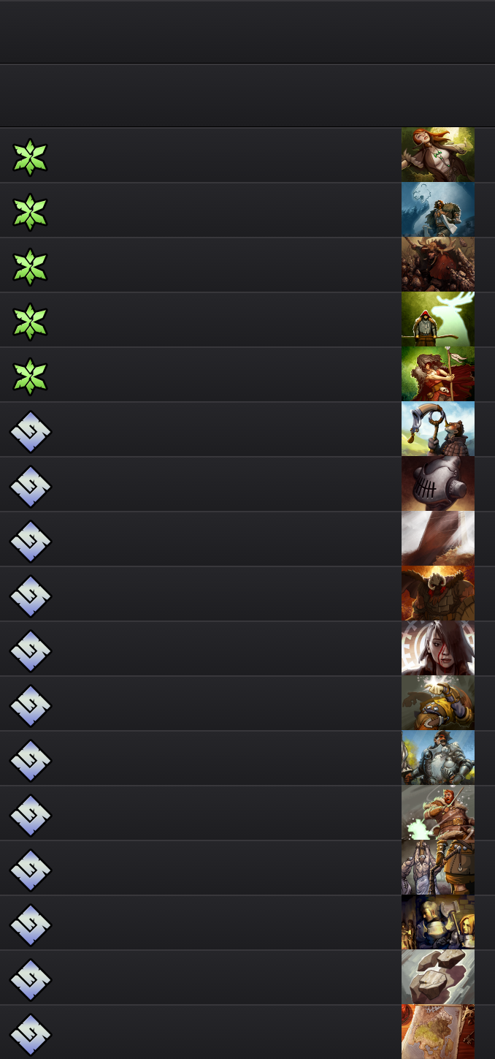This screenshot has width=495, height=1059.
Task: Open the parchment map card thumbnail
Action: 438,1032
